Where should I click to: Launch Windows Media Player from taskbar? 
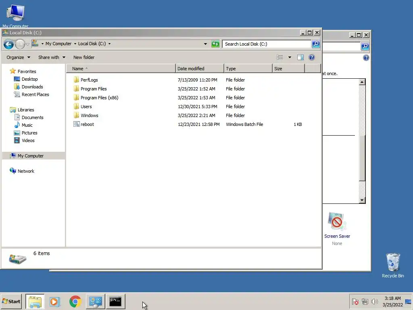55,301
